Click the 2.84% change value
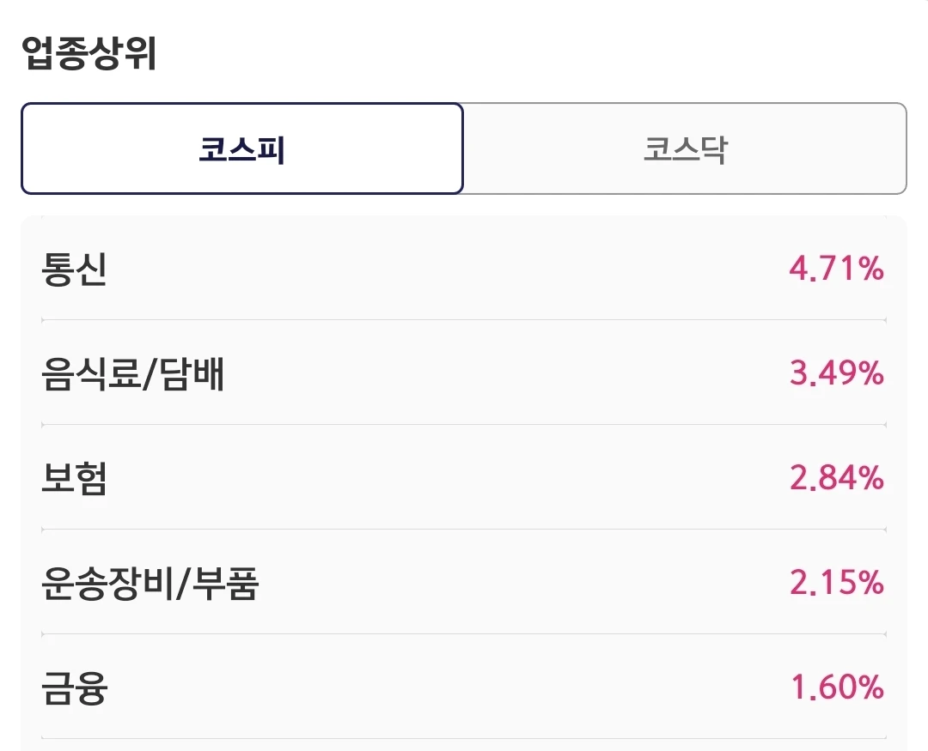This screenshot has height=751, width=928. pyautogui.click(x=836, y=477)
